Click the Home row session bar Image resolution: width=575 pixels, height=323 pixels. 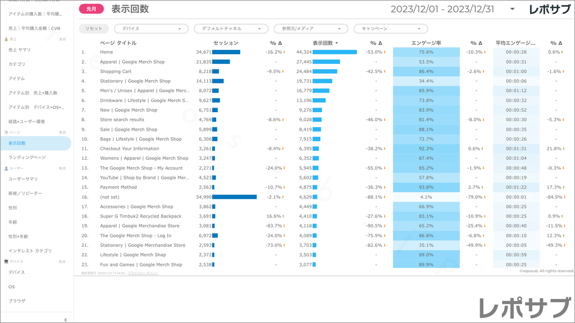click(x=226, y=52)
